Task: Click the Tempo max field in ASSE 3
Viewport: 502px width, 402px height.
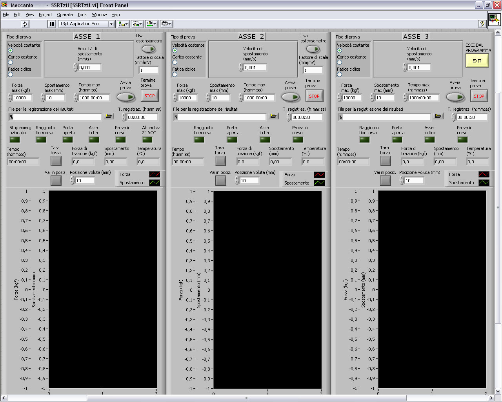Action: 424,98
